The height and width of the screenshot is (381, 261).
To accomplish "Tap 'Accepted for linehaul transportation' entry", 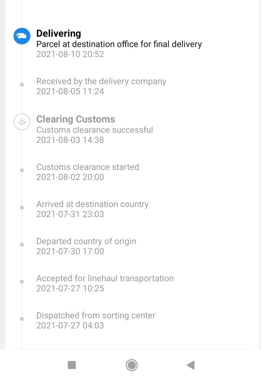I will pos(105,283).
